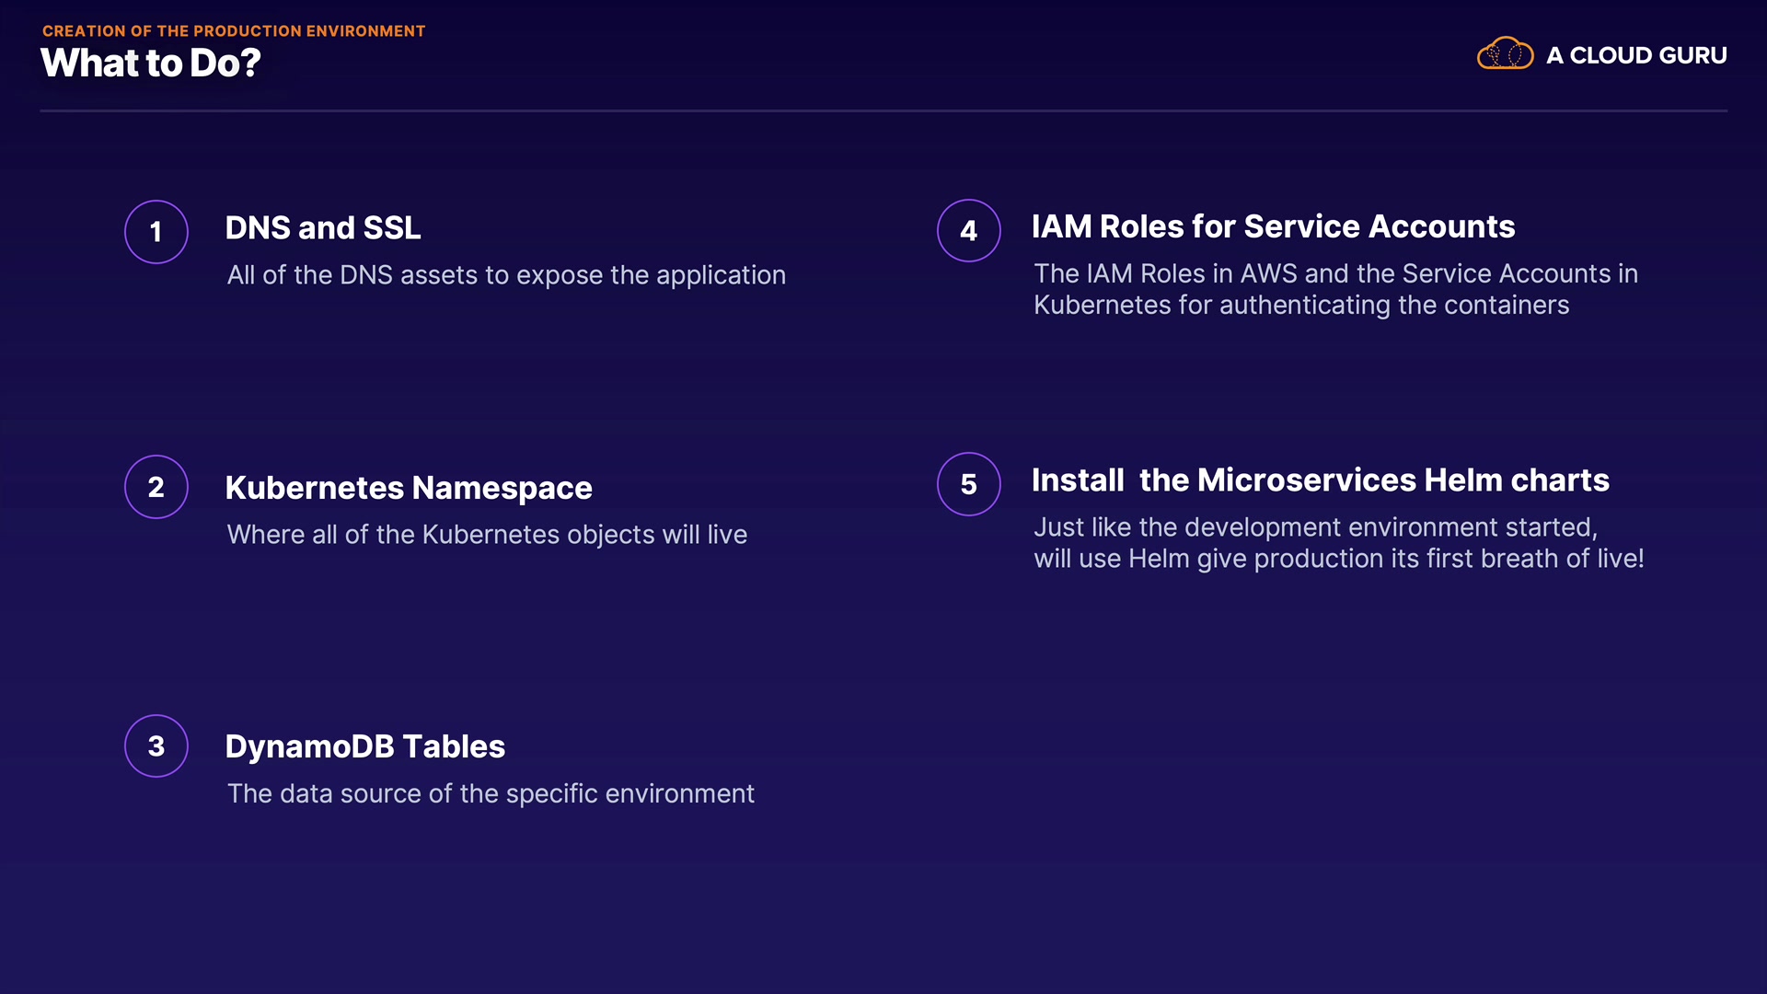Viewport: 1767px width, 994px height.
Task: Click the DNS assets description text
Action: 506,275
